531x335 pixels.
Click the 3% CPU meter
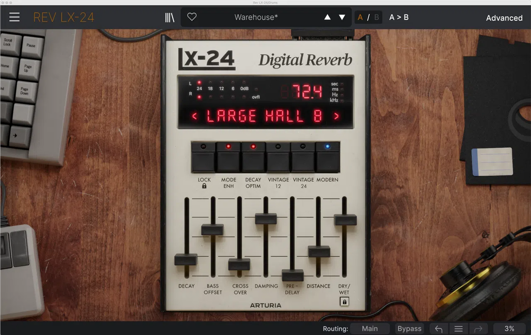[x=509, y=328]
